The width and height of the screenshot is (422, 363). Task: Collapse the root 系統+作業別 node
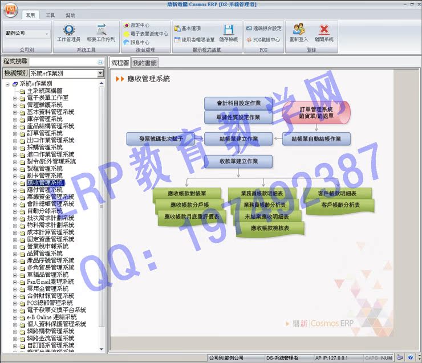pyautogui.click(x=7, y=84)
